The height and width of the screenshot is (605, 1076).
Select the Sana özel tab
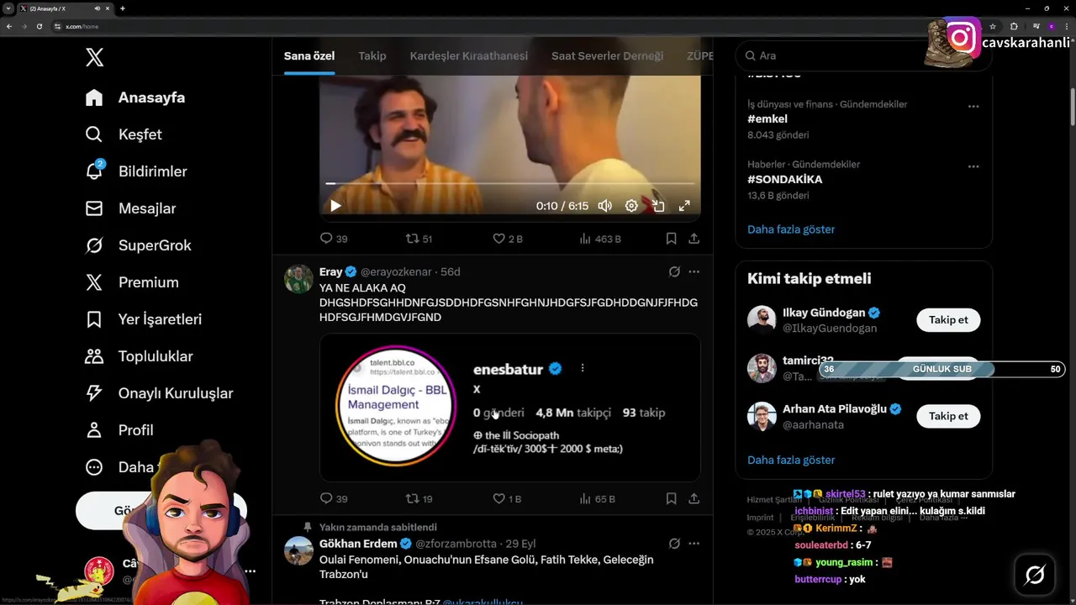click(x=309, y=55)
